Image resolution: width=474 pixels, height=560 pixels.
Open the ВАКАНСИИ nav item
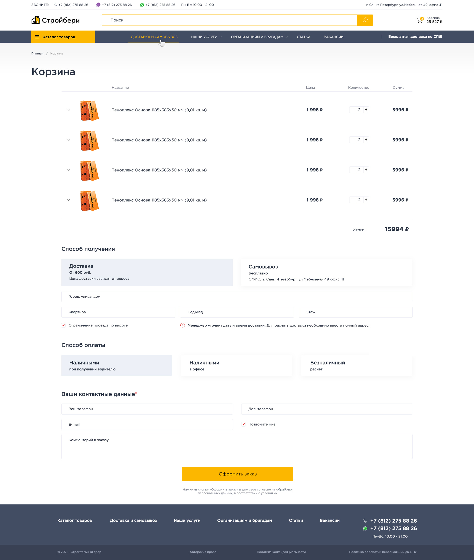[333, 37]
